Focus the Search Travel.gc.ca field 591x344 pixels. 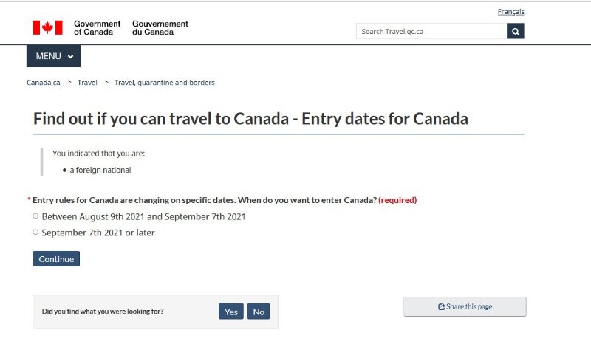431,31
